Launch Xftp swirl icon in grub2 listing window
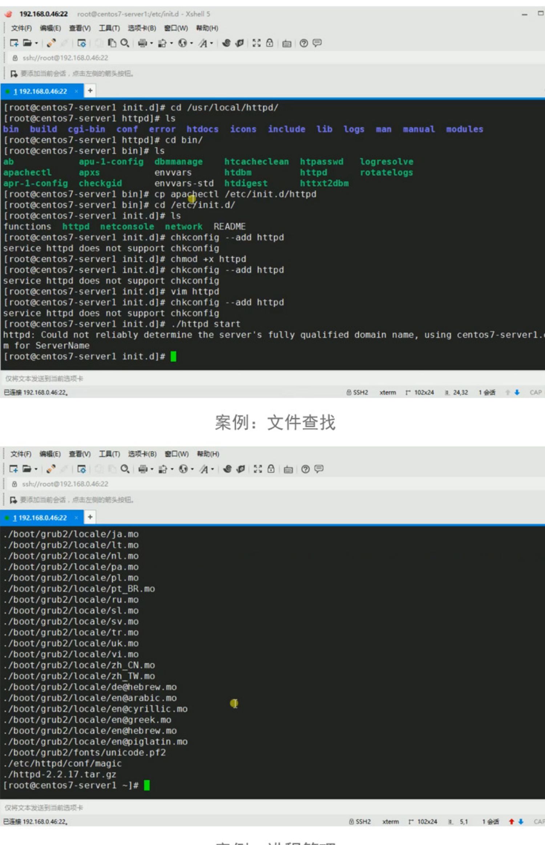Image resolution: width=545 pixels, height=845 pixels. click(227, 469)
